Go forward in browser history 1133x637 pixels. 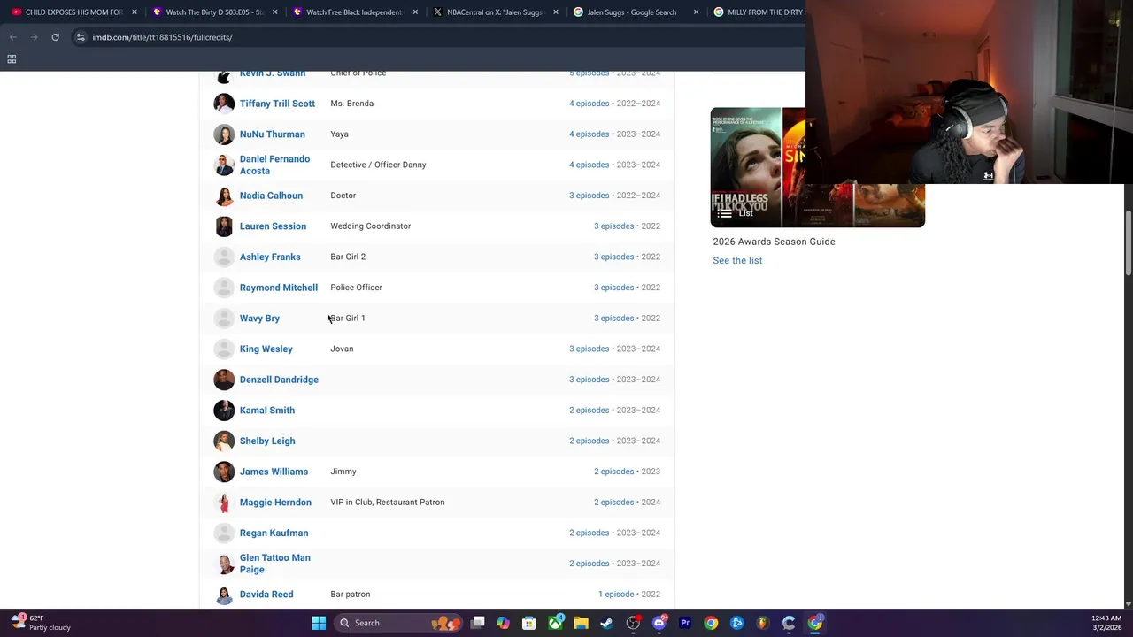pos(34,37)
